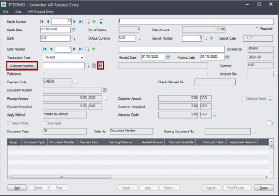
Task: Click the Delete button
Action: tap(38, 188)
